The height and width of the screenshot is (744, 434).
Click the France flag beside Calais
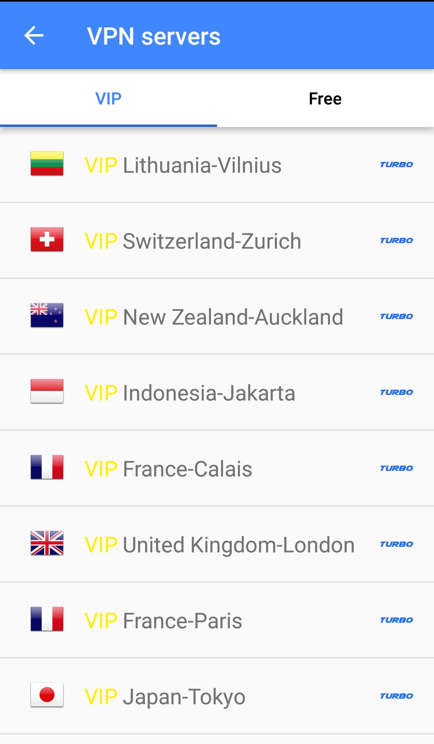click(x=47, y=467)
